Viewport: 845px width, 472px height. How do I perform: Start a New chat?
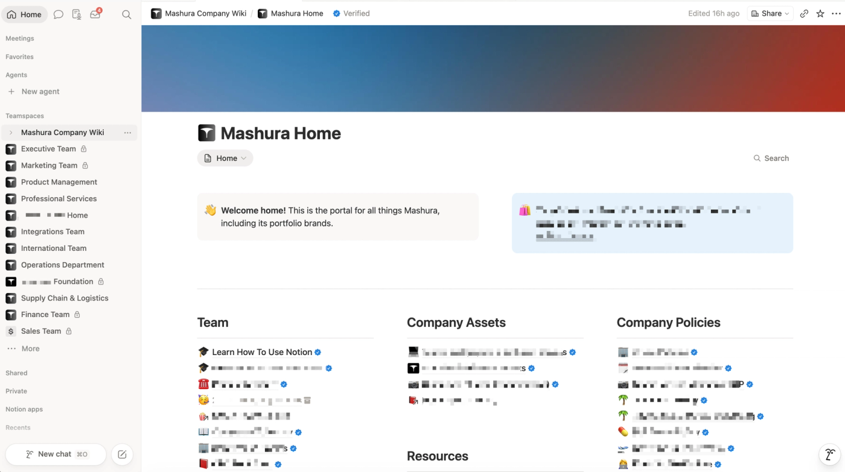[56, 455]
